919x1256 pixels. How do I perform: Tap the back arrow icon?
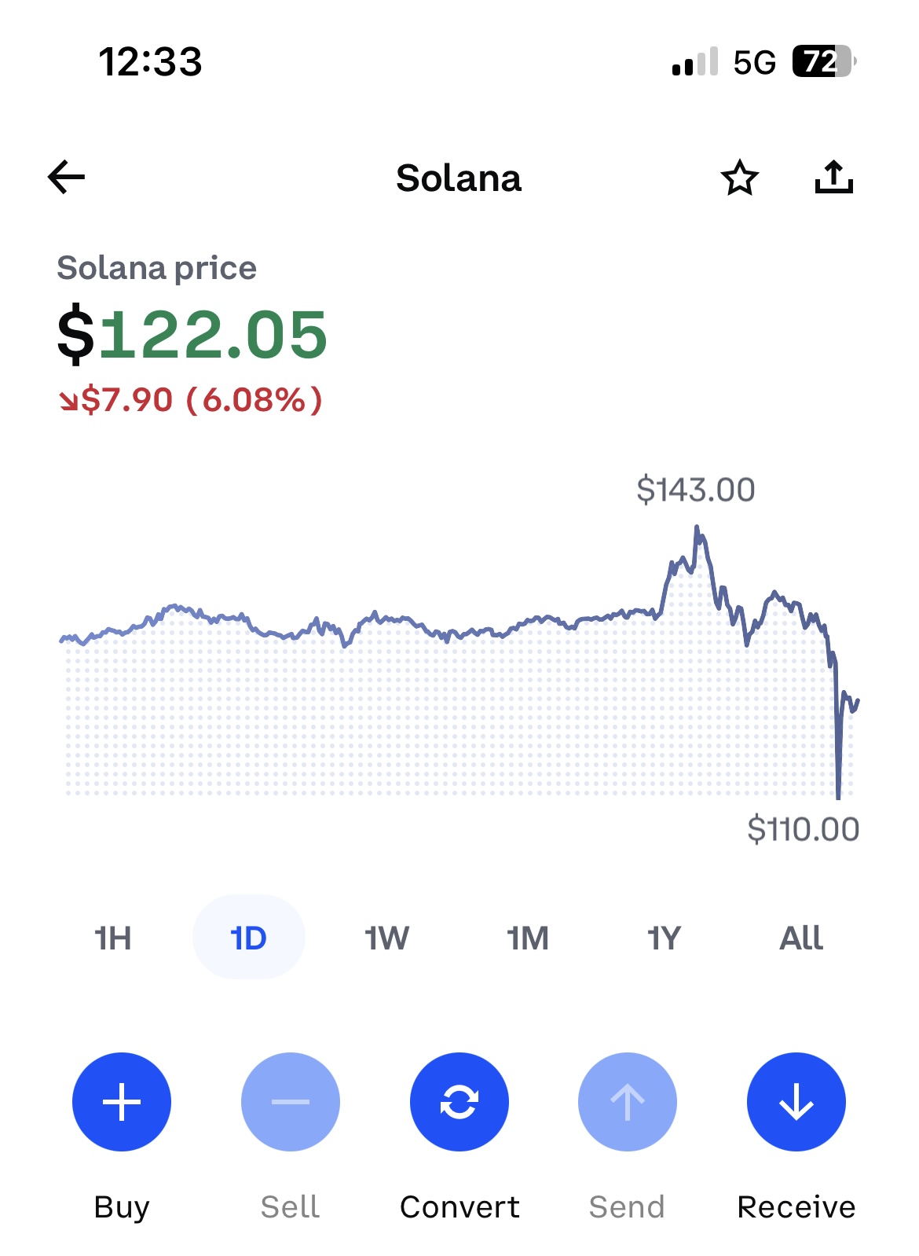[x=67, y=177]
